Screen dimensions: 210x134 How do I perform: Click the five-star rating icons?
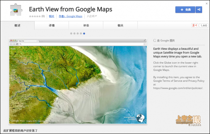tap(35, 16)
